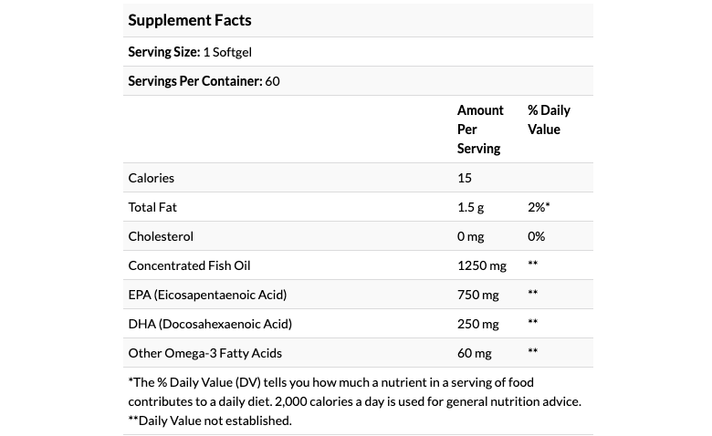Click the 2%* daily value for fat
712x436 pixels.
point(539,207)
